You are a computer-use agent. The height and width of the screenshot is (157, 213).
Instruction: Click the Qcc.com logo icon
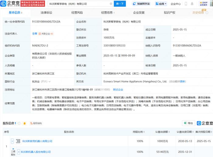tap(3, 4)
